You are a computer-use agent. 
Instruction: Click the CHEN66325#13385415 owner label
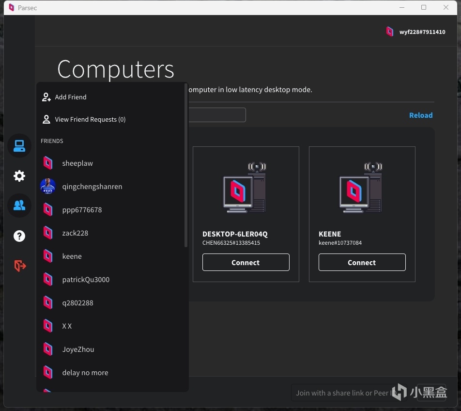(231, 243)
